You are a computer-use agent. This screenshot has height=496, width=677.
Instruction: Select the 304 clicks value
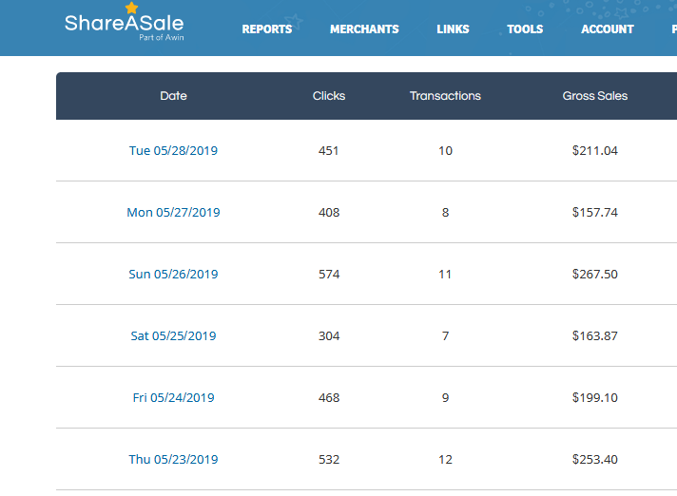click(x=329, y=335)
